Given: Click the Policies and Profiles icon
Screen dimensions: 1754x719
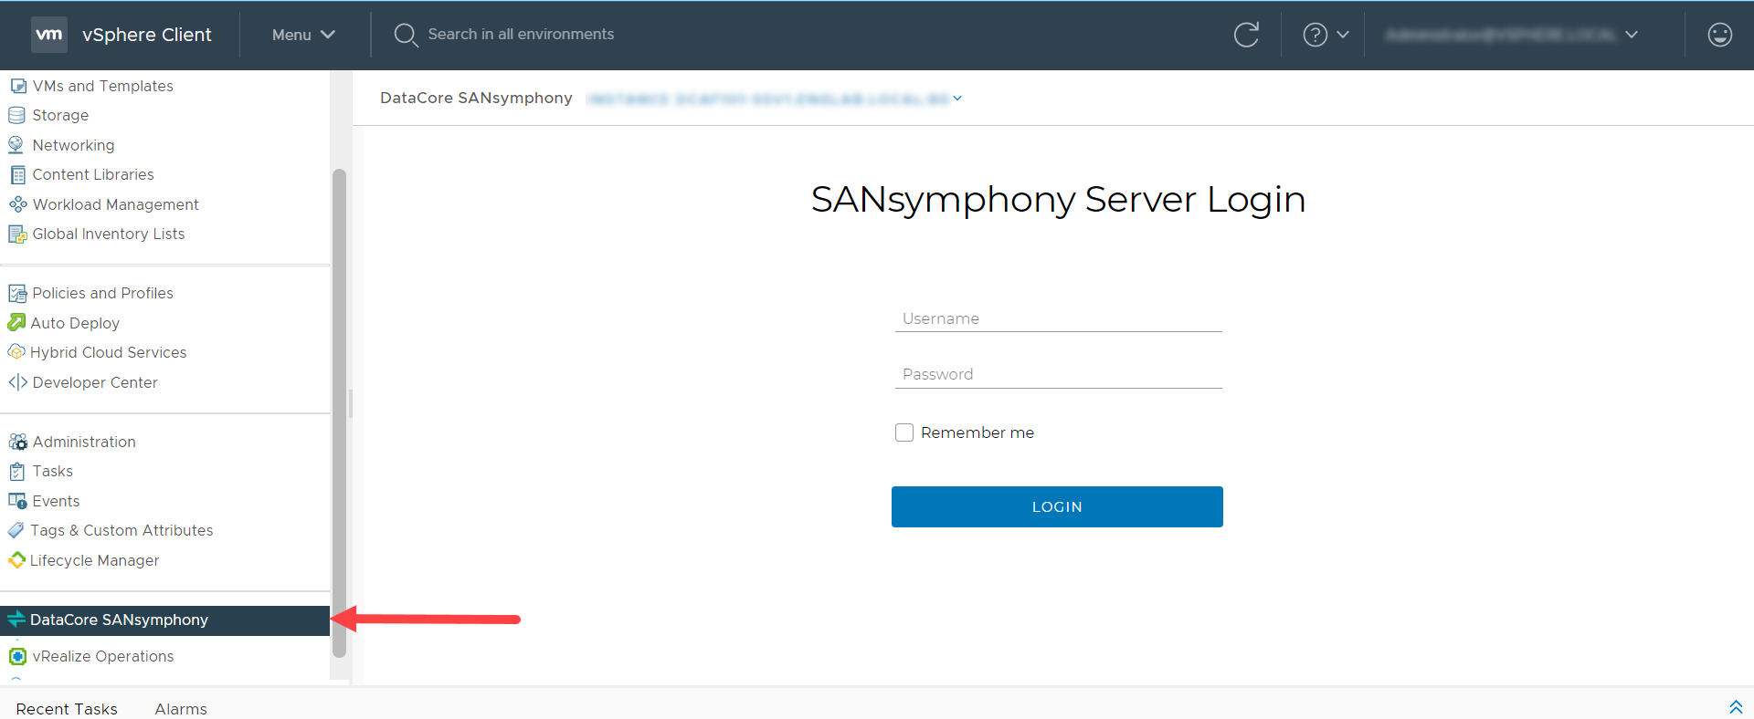Looking at the screenshot, I should 17,294.
